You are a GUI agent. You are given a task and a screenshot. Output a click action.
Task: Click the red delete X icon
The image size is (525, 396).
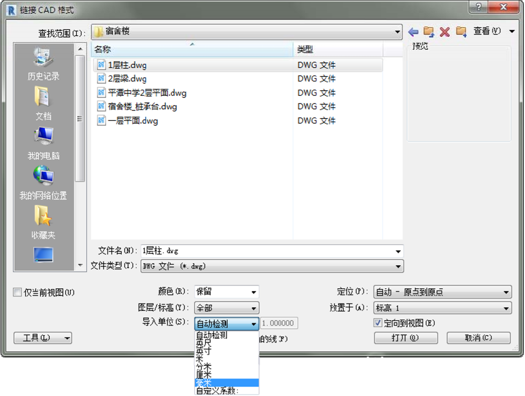[445, 32]
